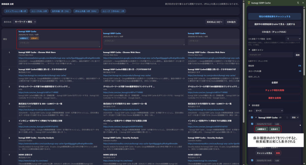This screenshot has height=165, width=306.
Task: Click the main page vertical scrollbar
Action: click(243, 63)
